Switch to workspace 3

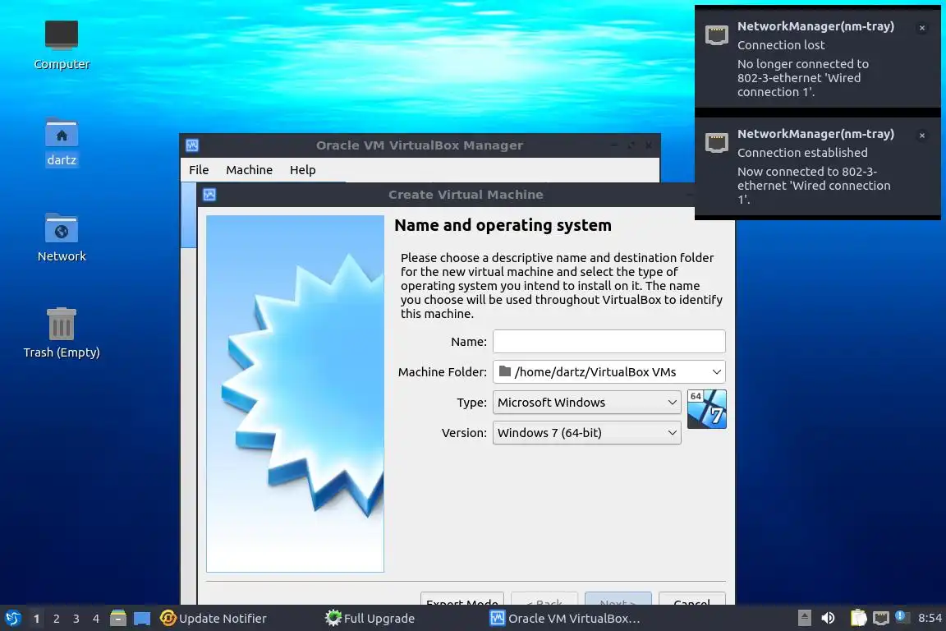tap(76, 619)
